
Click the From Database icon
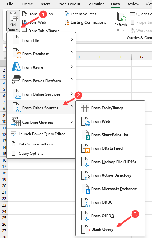pyautogui.click(x=17, y=53)
